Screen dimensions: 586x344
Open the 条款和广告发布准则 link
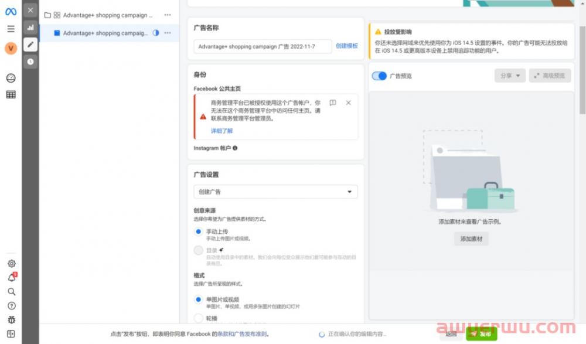tap(242, 334)
